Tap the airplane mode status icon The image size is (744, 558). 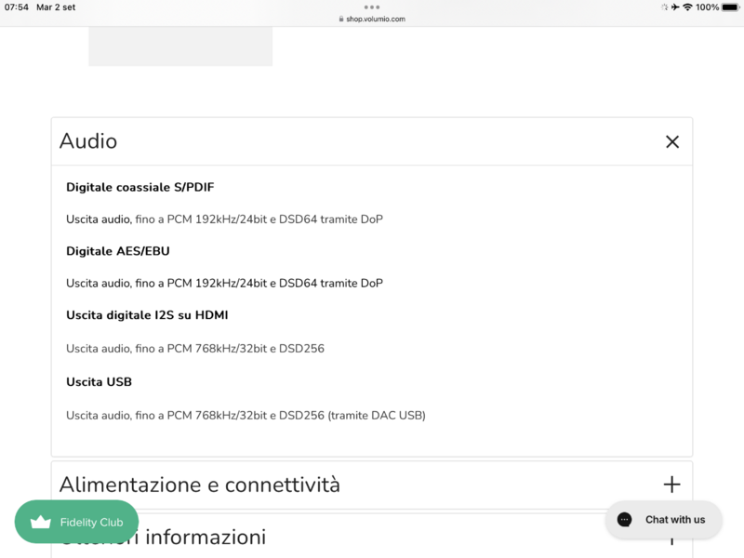(x=675, y=7)
